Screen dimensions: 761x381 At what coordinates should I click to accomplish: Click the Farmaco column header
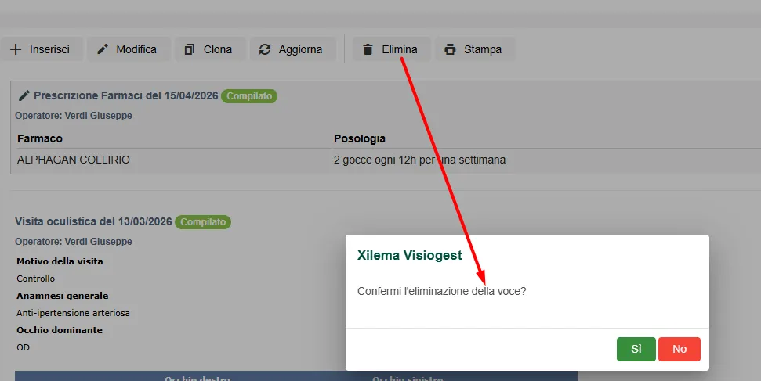click(40, 138)
